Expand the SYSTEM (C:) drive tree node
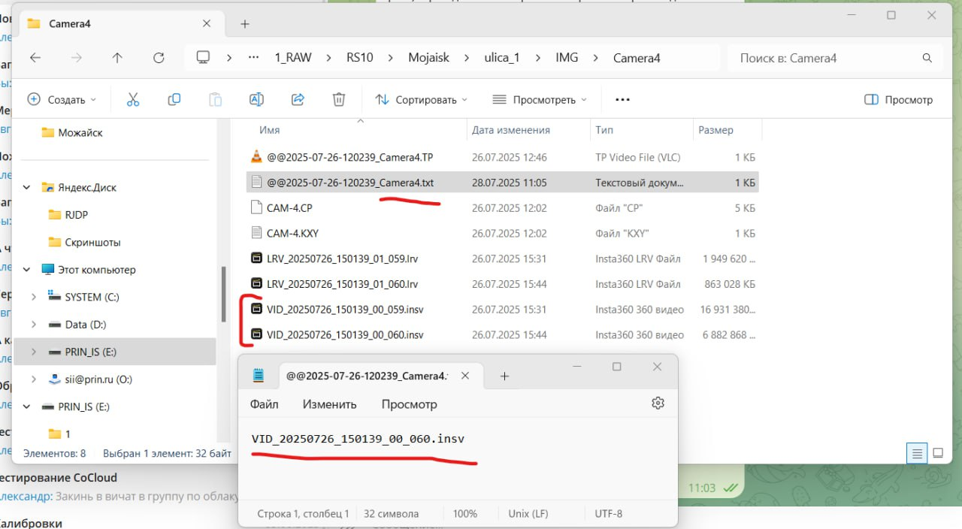 33,297
